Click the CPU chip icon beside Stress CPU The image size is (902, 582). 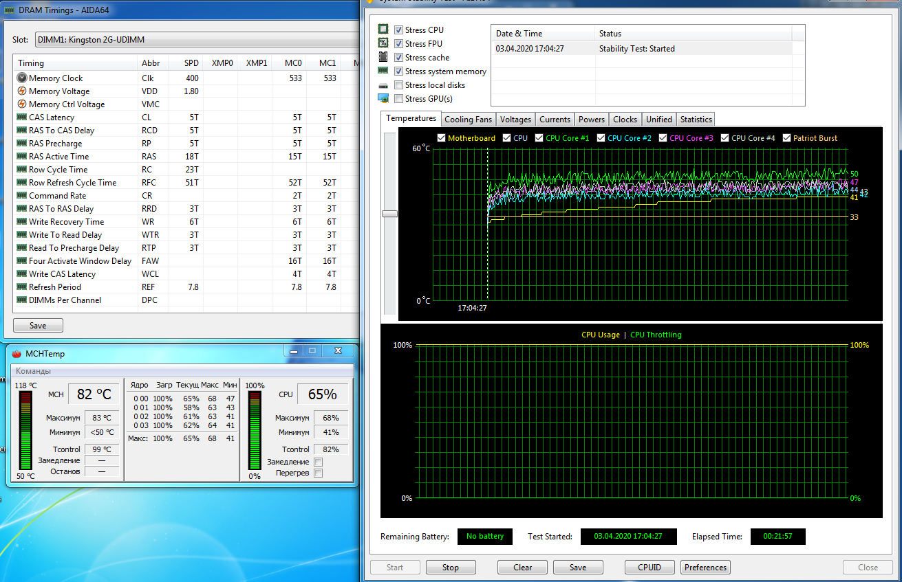383,30
